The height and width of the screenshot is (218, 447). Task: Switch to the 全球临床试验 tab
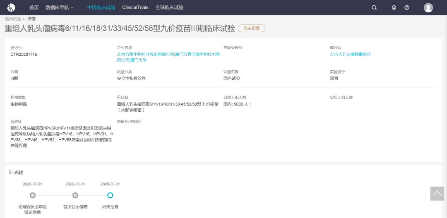pos(169,8)
